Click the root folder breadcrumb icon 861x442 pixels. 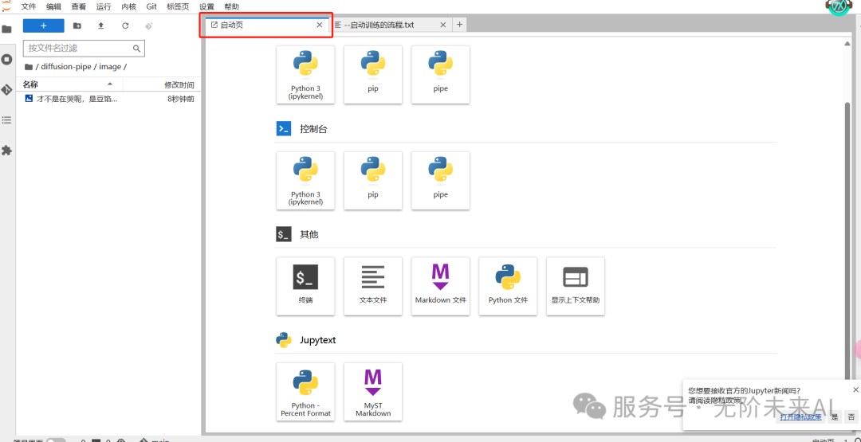(x=29, y=67)
